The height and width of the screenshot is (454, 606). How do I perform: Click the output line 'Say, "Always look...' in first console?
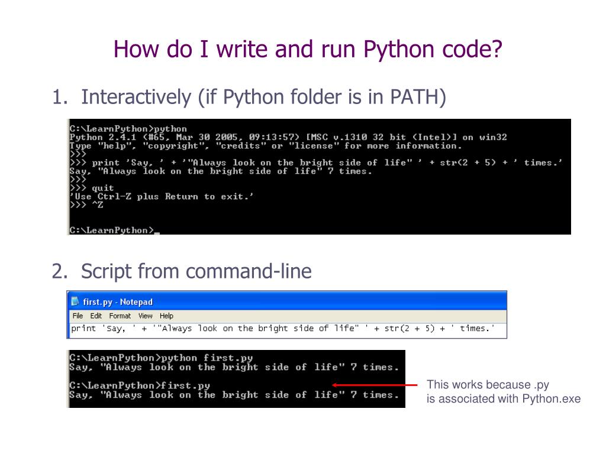coord(221,171)
